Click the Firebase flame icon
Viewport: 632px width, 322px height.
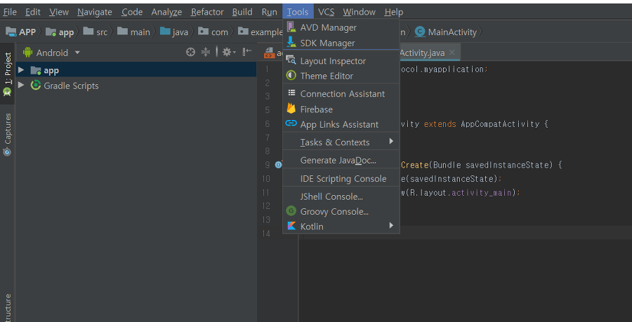coord(291,108)
